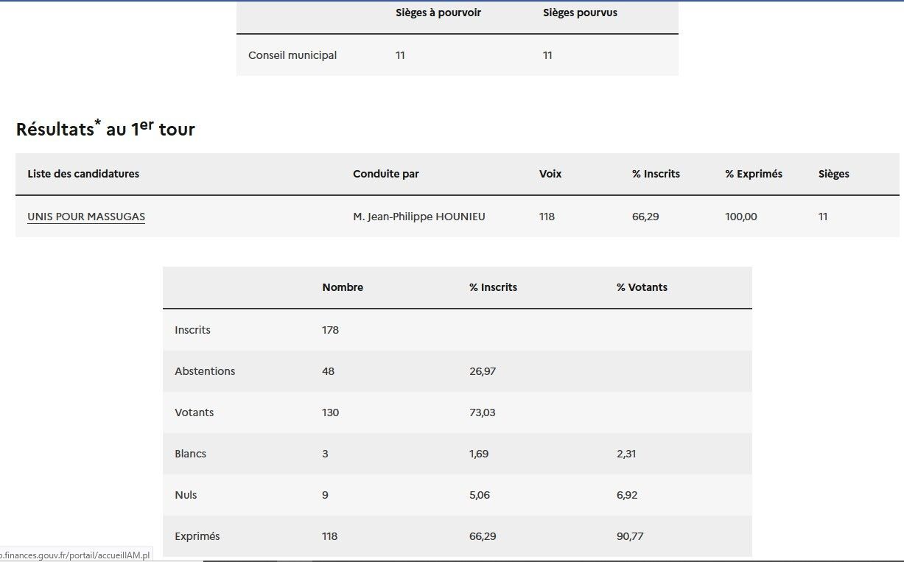This screenshot has height=562, width=904.
Task: Select the Inscrits row label
Action: 192,330
